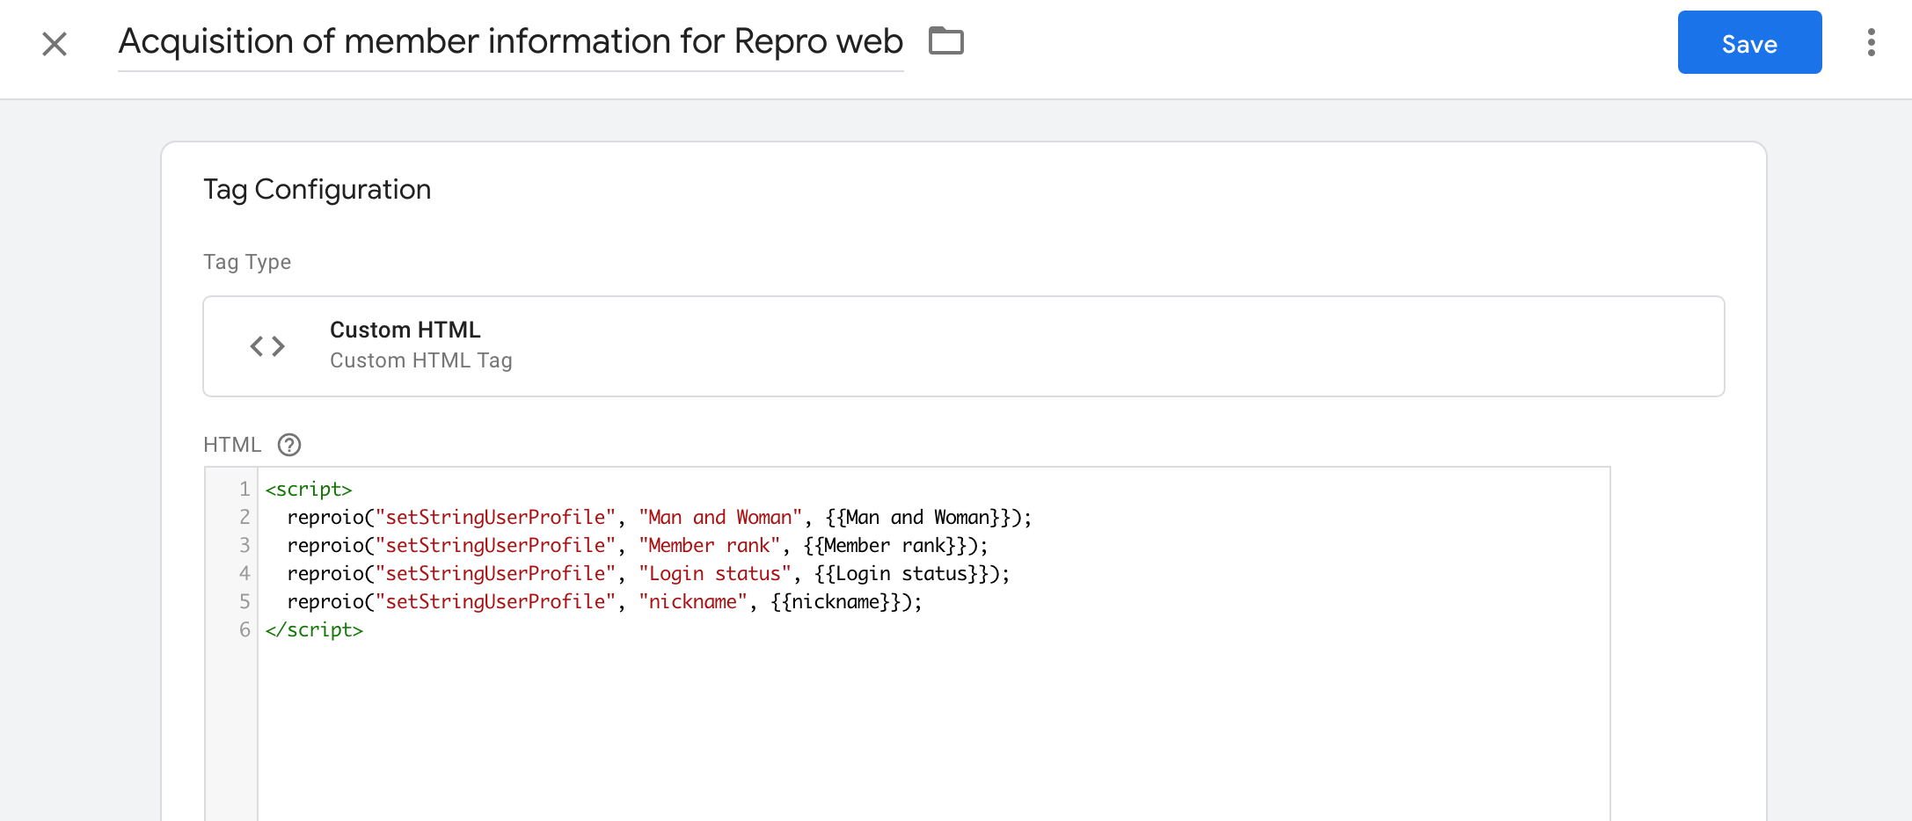The image size is (1912, 821).
Task: Click the Tag Type label
Action: coord(247,262)
